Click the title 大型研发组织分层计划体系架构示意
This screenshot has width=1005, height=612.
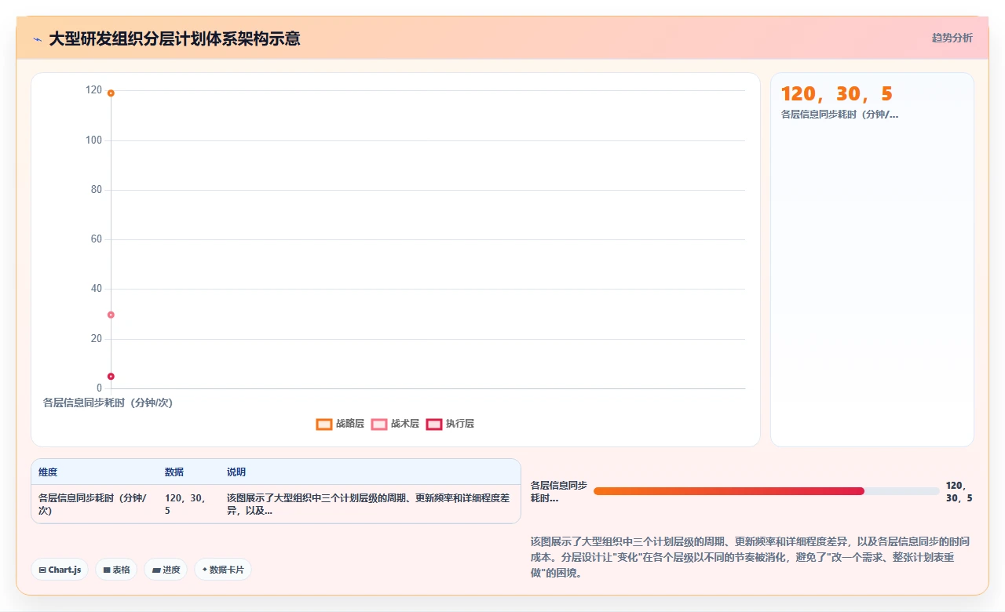174,38
